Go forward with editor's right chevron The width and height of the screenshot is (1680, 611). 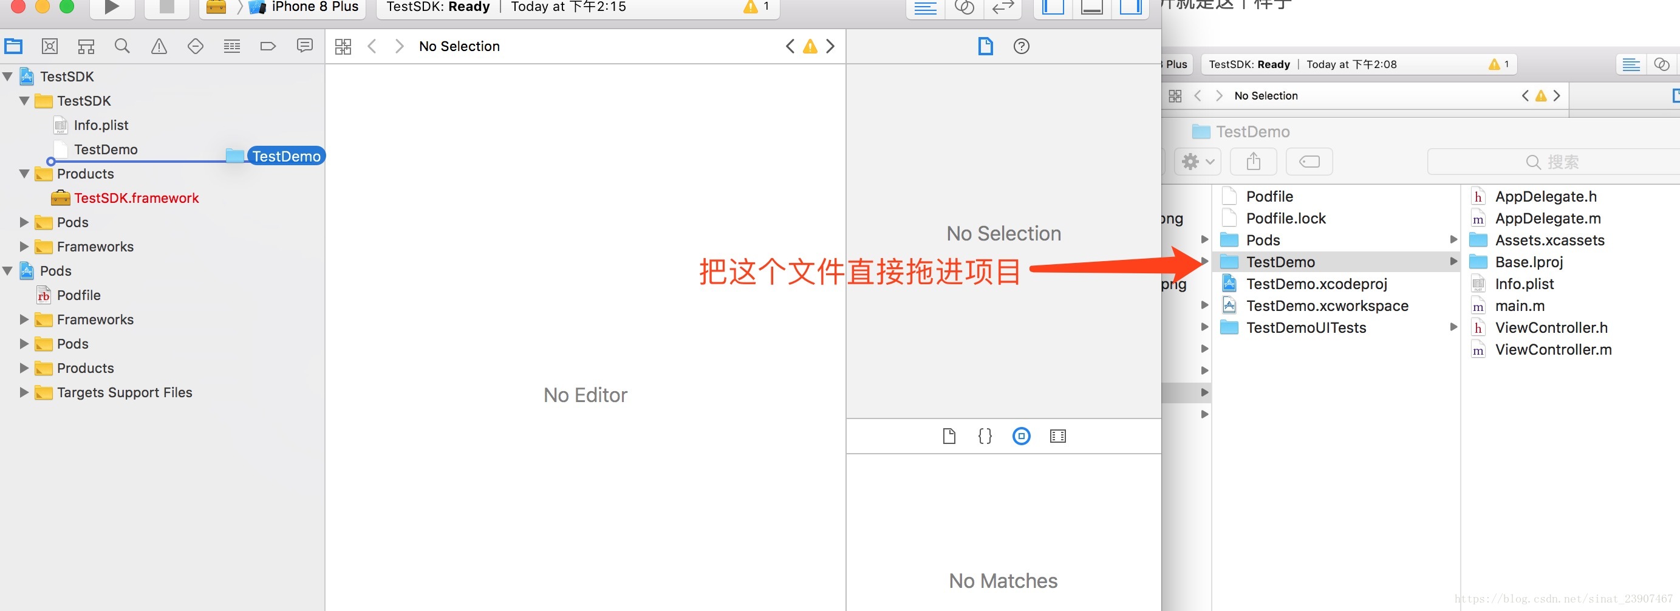(400, 46)
